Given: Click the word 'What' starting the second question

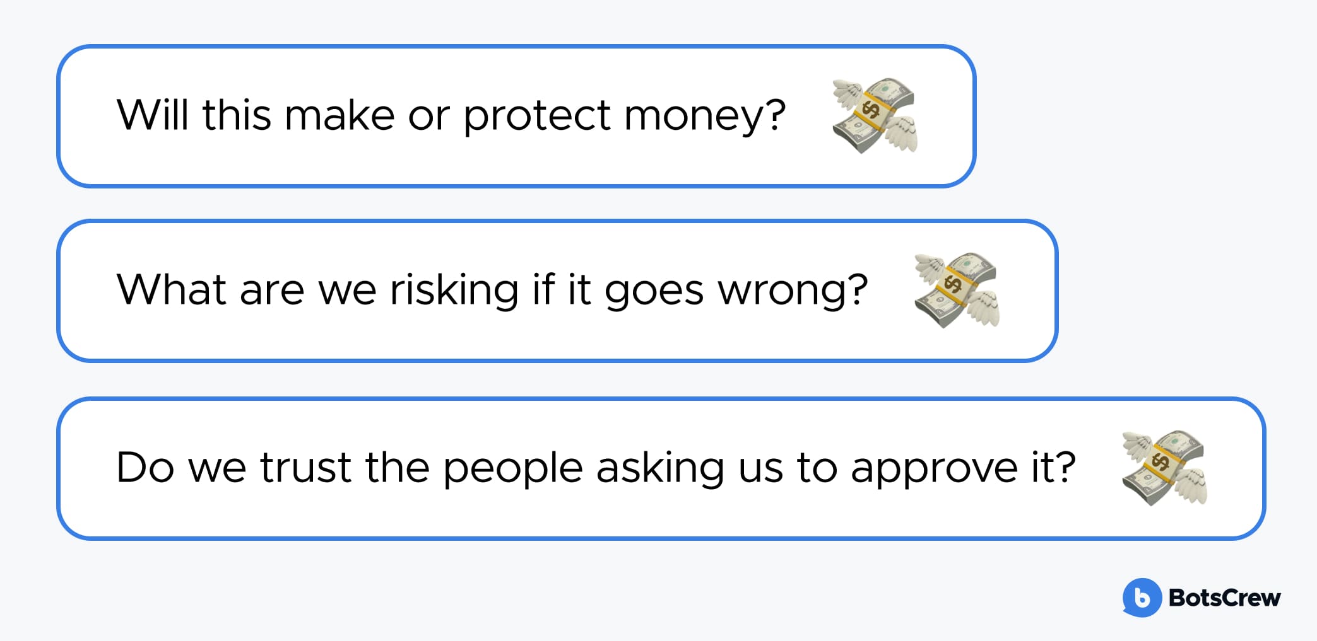Looking at the screenshot, I should point(172,290).
